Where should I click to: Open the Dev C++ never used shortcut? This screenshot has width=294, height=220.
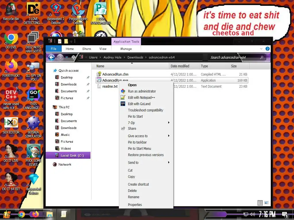11,99
